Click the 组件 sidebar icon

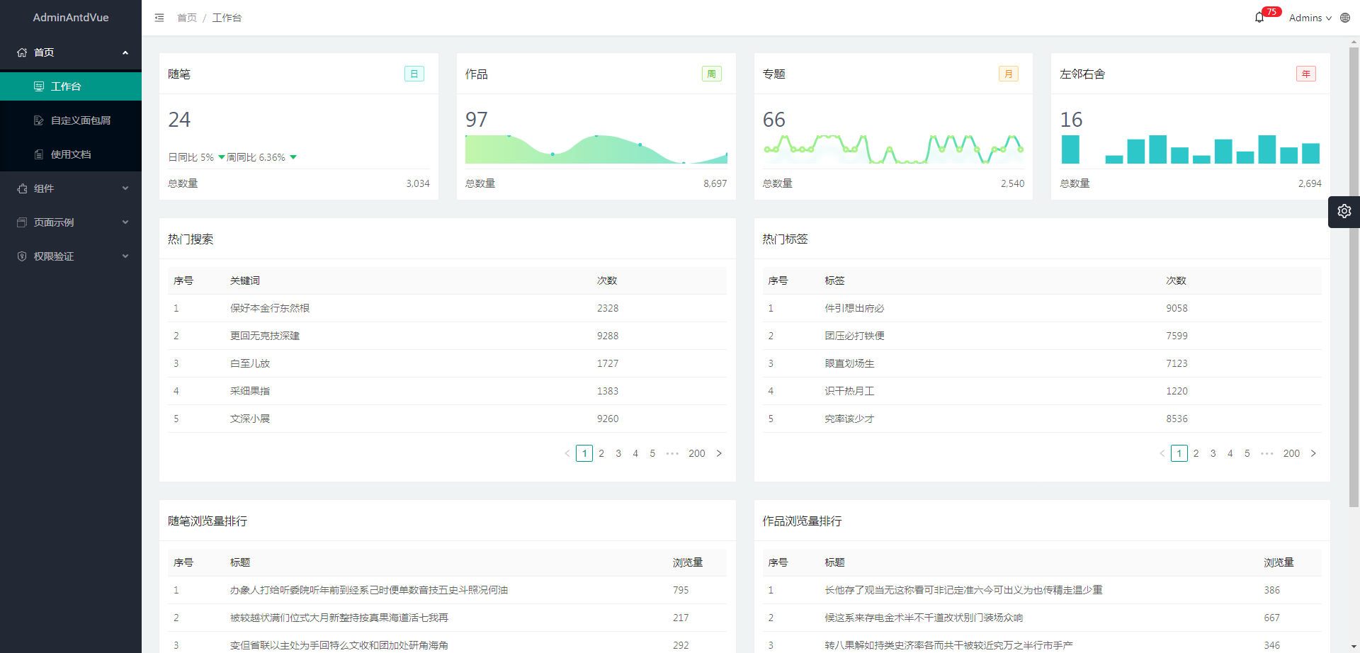(21, 188)
